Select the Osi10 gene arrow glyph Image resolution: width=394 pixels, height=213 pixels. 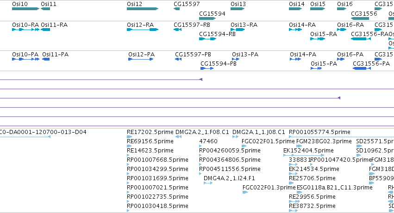pos(25,9)
